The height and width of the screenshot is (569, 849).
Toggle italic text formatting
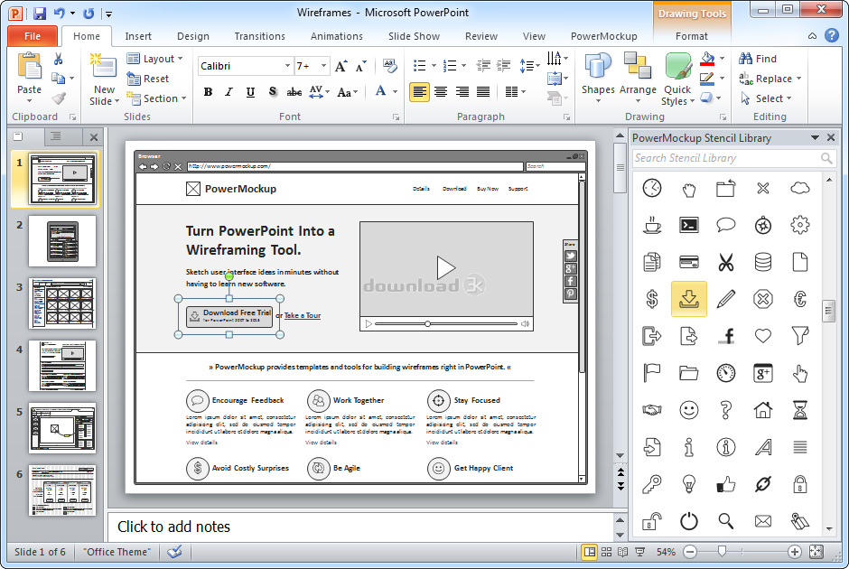[x=229, y=92]
